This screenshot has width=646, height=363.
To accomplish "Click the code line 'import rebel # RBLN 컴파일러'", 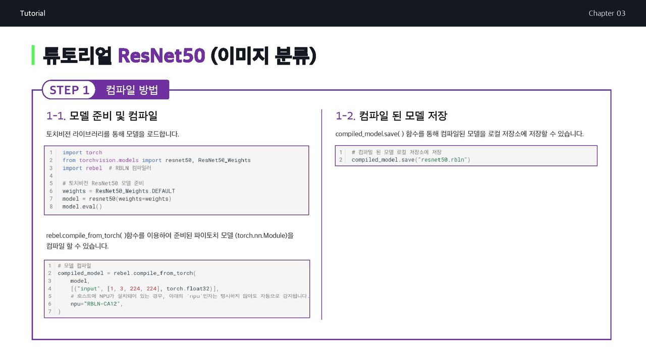I will pos(106,168).
